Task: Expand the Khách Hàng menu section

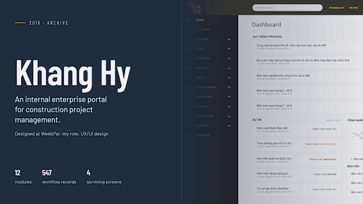Action: pyautogui.click(x=229, y=97)
